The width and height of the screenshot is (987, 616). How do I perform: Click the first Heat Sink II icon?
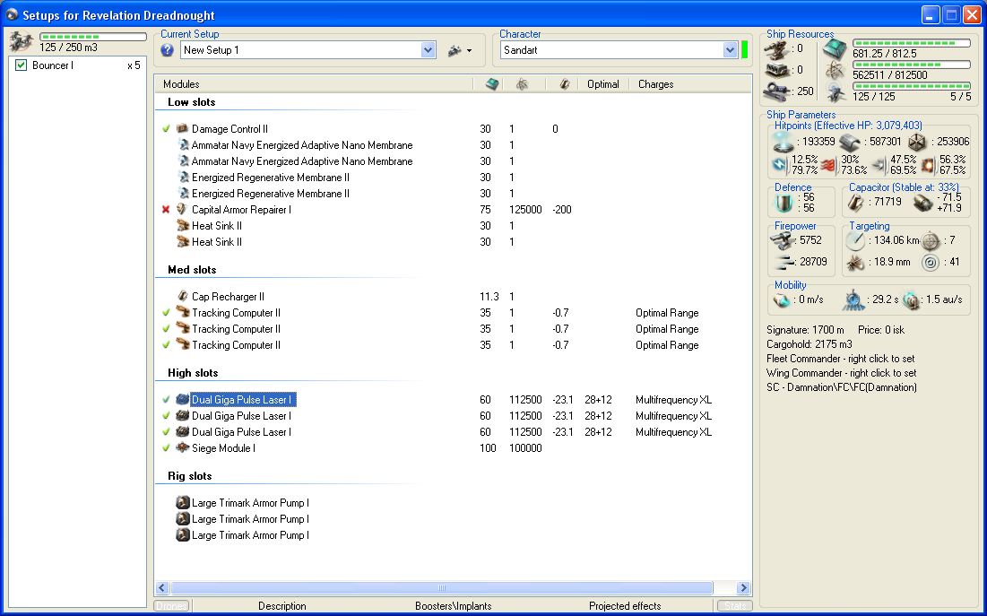(x=183, y=226)
